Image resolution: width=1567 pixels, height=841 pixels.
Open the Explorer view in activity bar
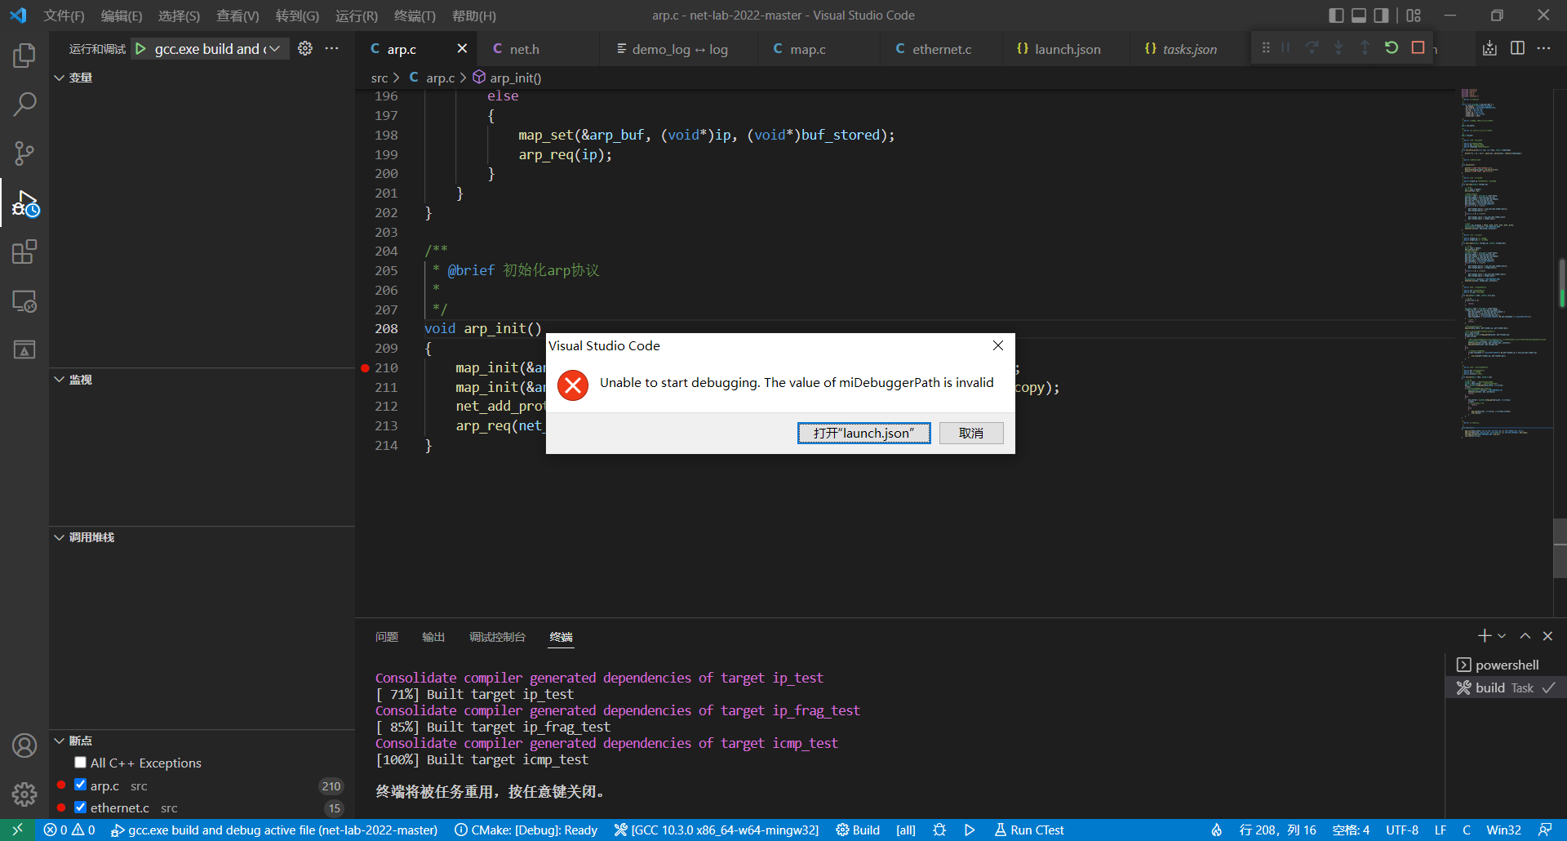[x=24, y=56]
